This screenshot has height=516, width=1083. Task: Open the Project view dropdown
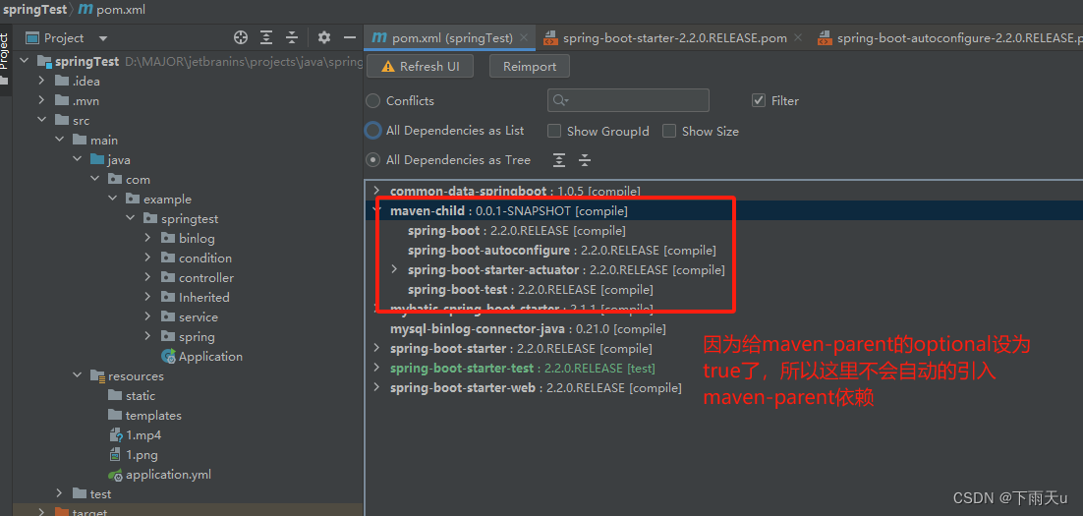[103, 38]
